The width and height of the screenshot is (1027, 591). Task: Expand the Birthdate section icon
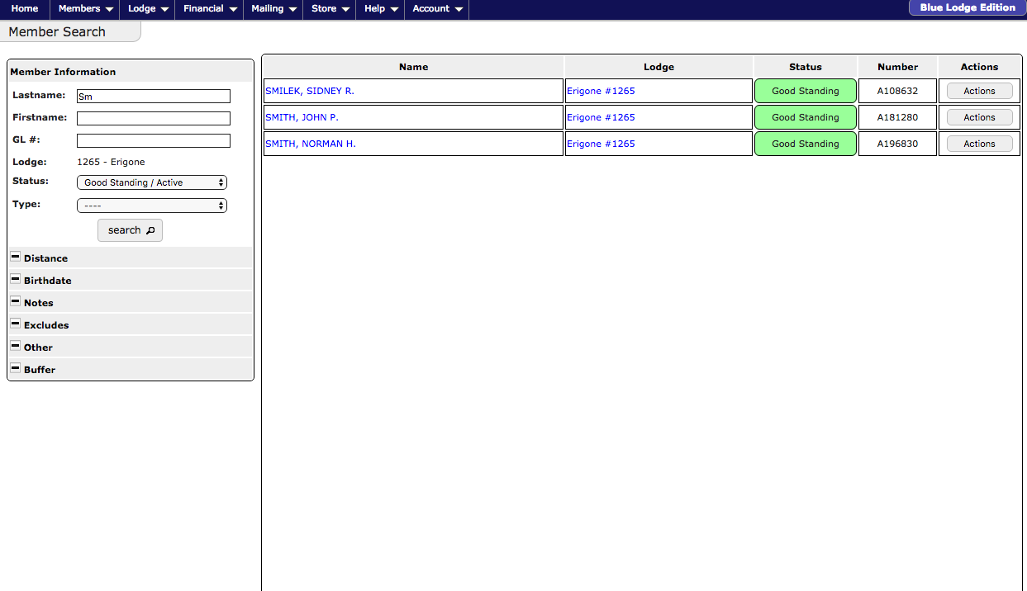click(15, 280)
